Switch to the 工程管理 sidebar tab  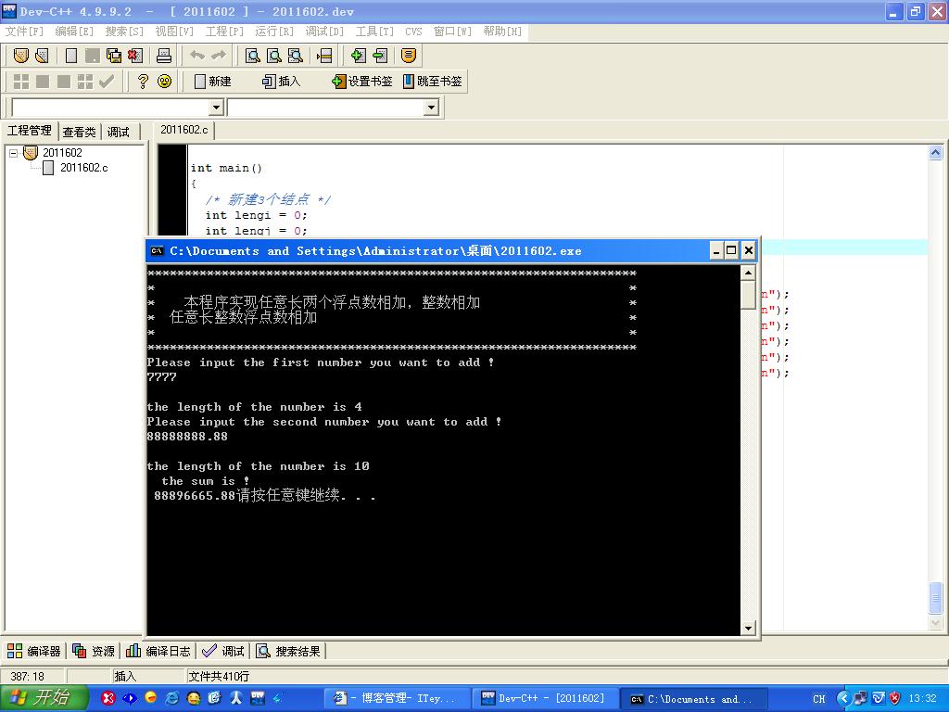(x=29, y=131)
